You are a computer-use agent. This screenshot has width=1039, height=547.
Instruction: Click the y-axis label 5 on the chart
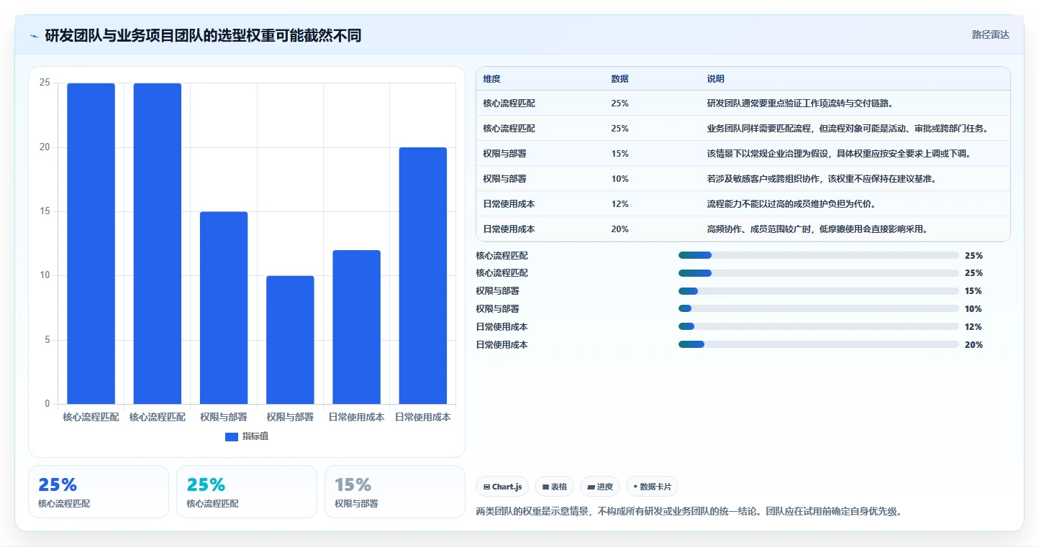point(47,340)
